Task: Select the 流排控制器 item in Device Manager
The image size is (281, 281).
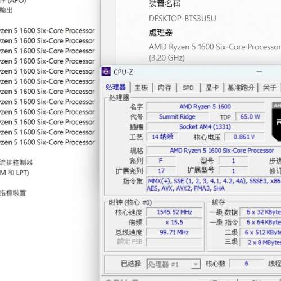Action: tap(16, 162)
